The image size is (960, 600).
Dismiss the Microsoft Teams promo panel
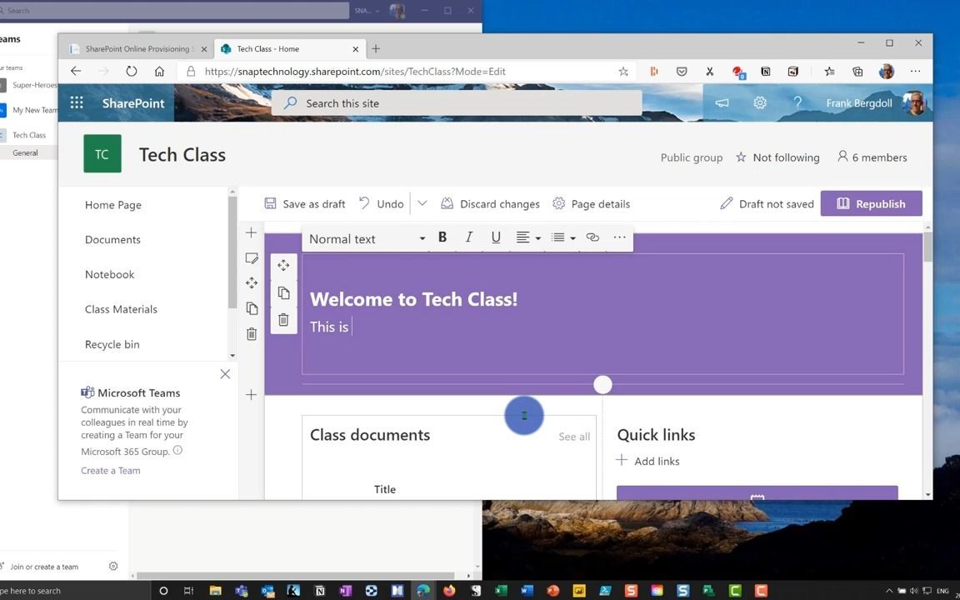pos(225,374)
